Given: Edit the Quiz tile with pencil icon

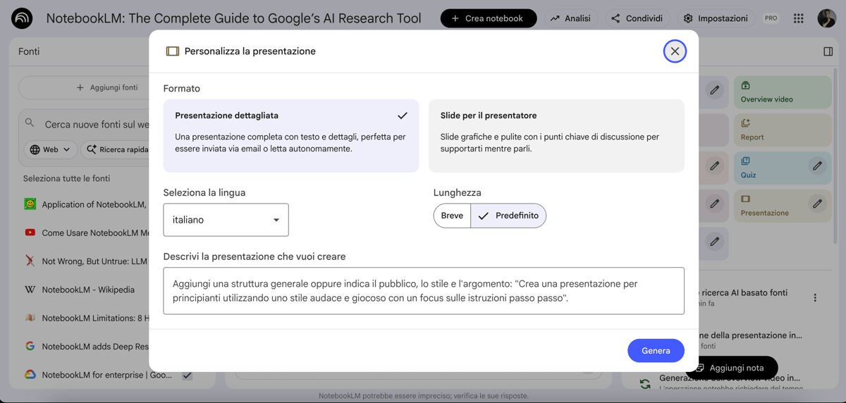Looking at the screenshot, I should pos(816,166).
